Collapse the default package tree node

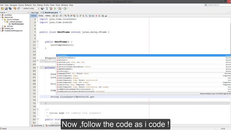5,22
